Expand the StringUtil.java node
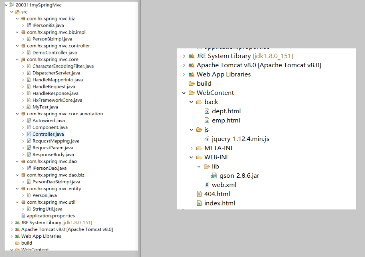365x257 pixels. tap(23, 209)
